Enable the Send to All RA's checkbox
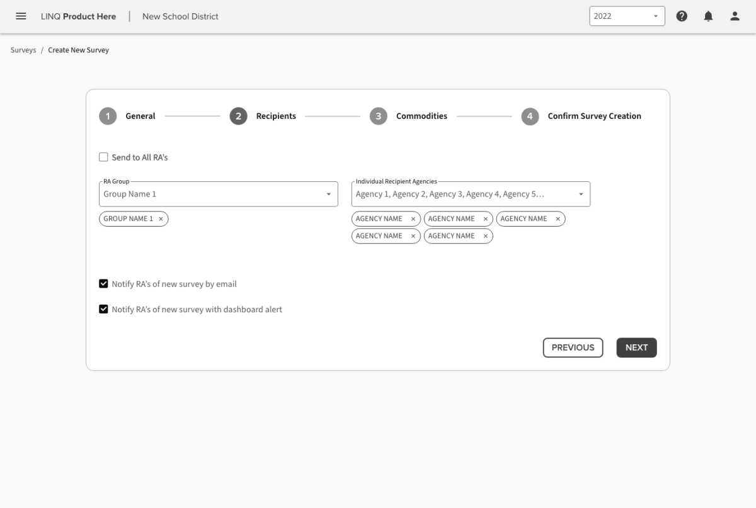The image size is (756, 508). (103, 157)
